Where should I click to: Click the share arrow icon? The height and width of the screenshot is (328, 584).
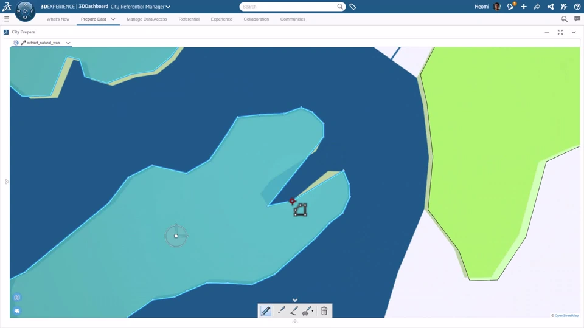(x=537, y=6)
